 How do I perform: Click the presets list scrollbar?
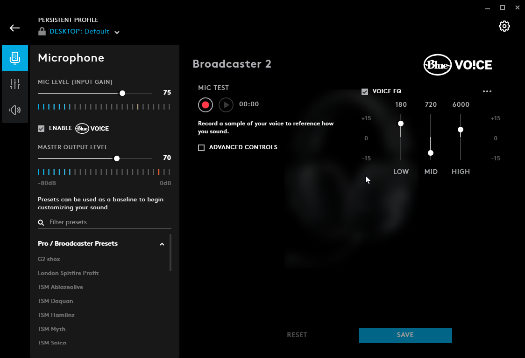click(x=170, y=253)
